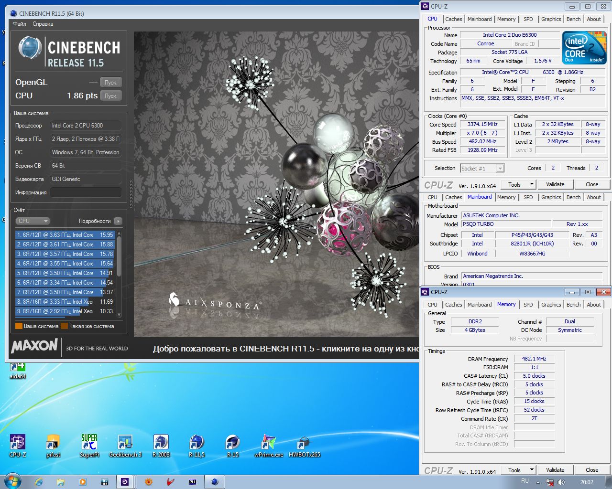Launch the pifast desktop shortcut
Screen dimensions: 612x489
point(53,446)
